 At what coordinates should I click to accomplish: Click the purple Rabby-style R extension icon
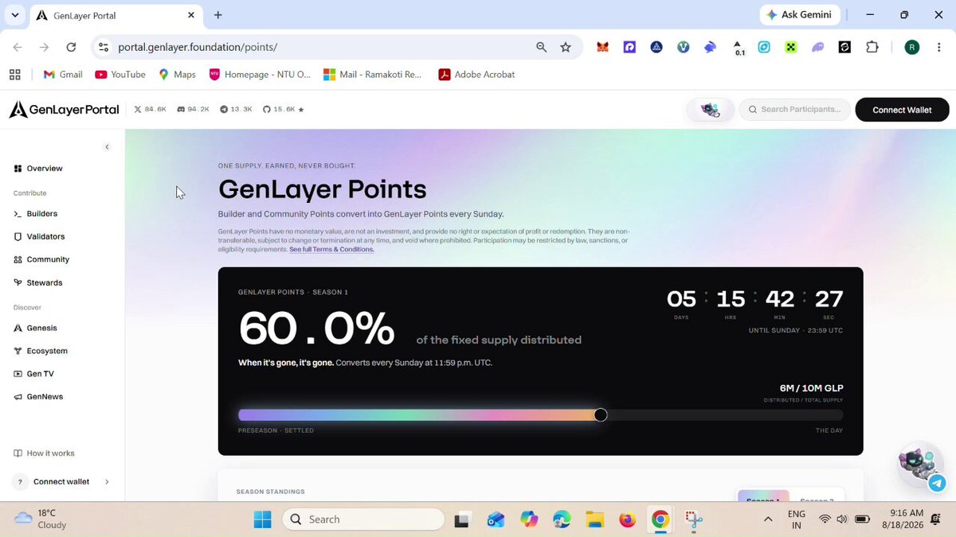[629, 48]
